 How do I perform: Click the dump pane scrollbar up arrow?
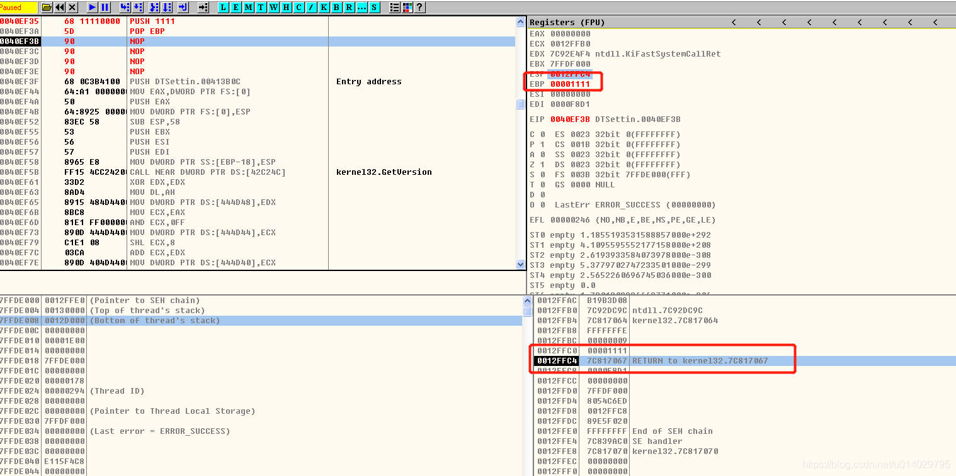click(527, 301)
